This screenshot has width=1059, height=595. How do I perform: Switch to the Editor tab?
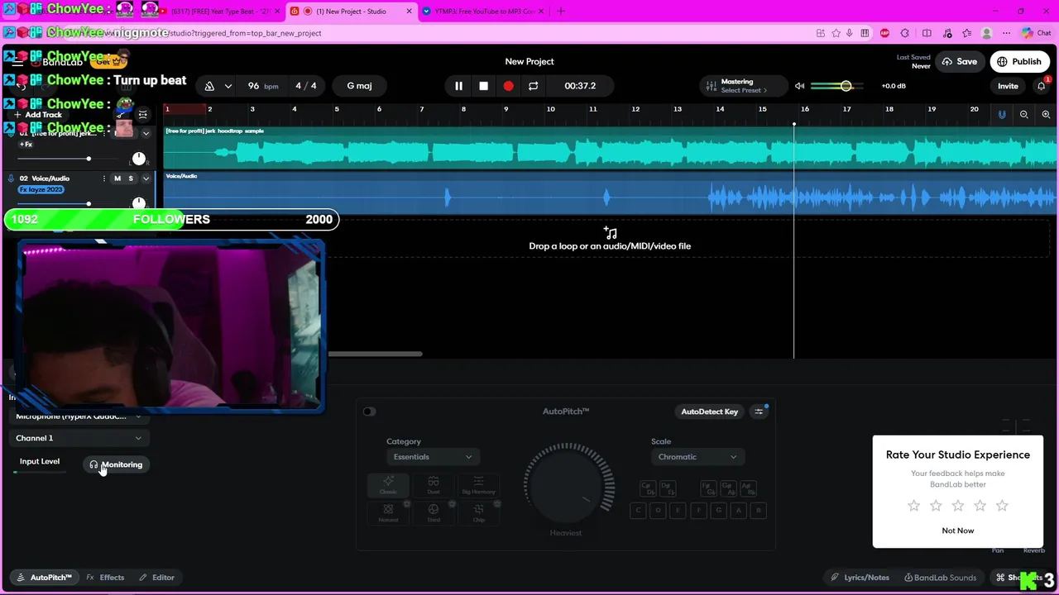coord(156,578)
